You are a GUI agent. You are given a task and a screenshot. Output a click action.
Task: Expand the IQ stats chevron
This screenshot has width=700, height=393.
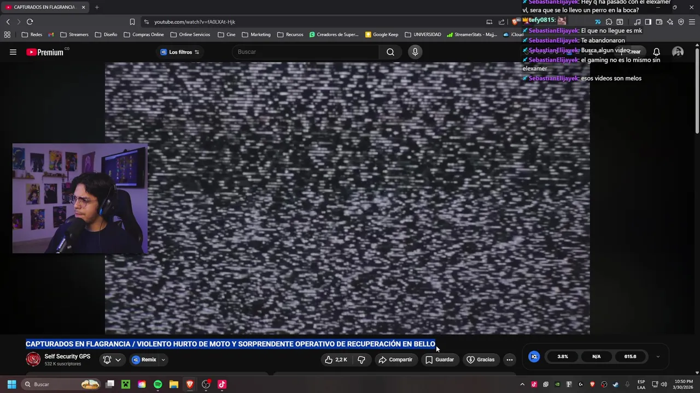pyautogui.click(x=658, y=356)
